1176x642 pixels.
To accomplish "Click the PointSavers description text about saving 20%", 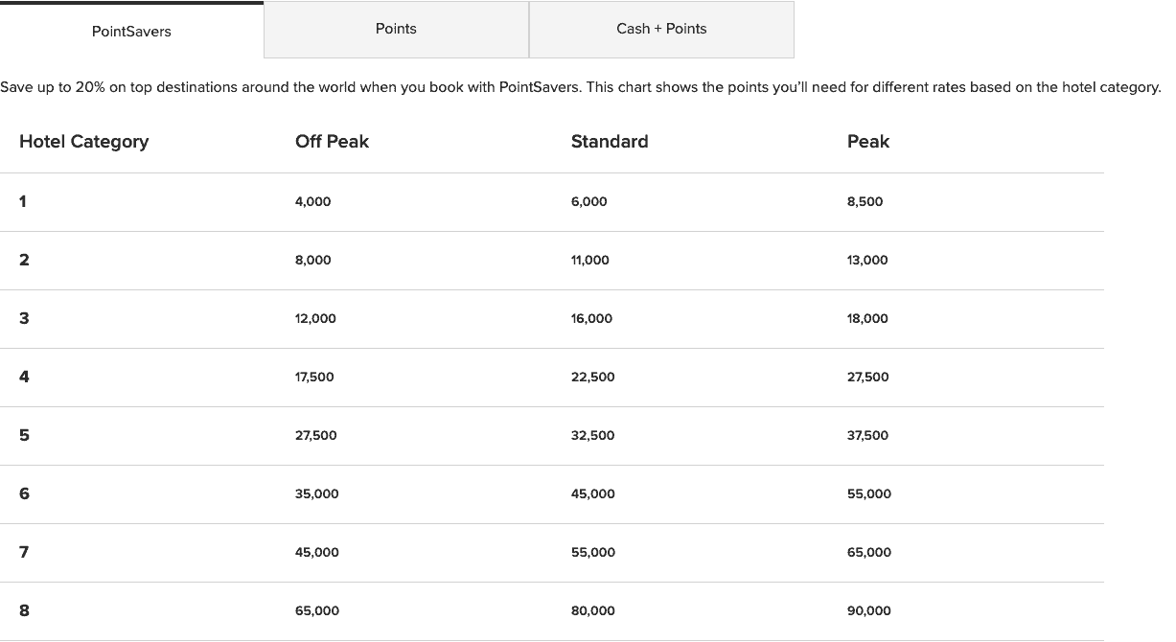I will click(x=581, y=86).
